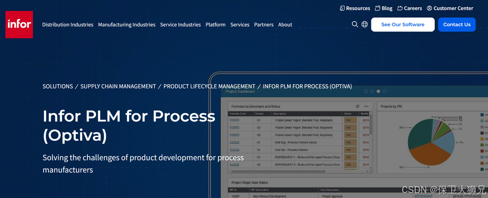Go to SOLUTIONS breadcrumb
The width and height of the screenshot is (488, 198).
tap(58, 86)
